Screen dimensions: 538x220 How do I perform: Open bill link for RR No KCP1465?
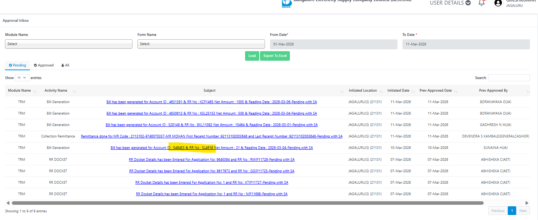pyautogui.click(x=212, y=102)
